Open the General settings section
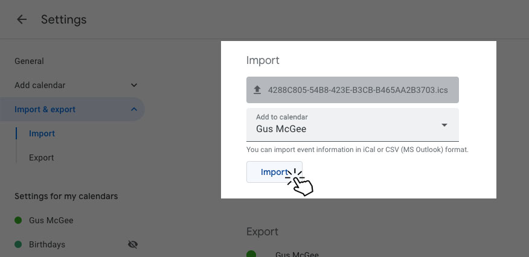Viewport: 529px width, 257px height. [x=29, y=61]
